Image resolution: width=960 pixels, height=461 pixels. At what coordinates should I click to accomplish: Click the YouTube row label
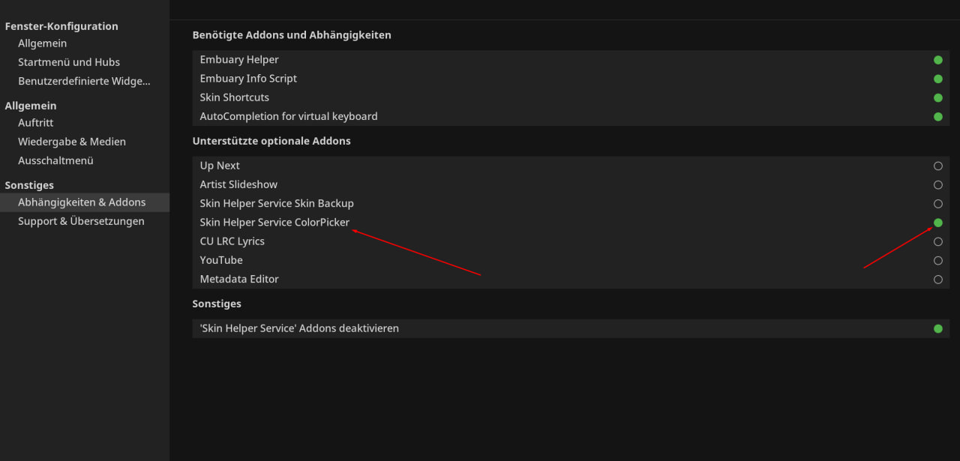[x=221, y=260]
